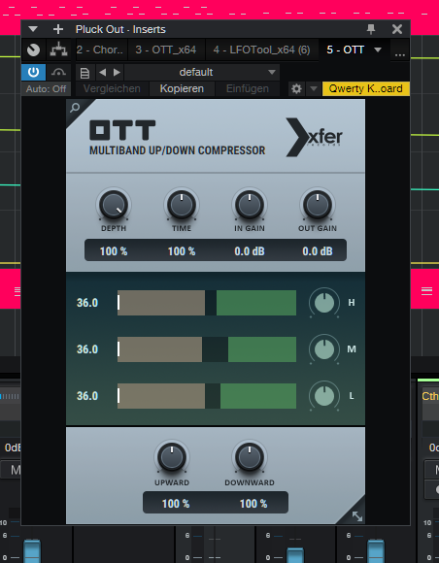Click the OTT resize arrows icon
The image size is (439, 563).
click(x=357, y=516)
